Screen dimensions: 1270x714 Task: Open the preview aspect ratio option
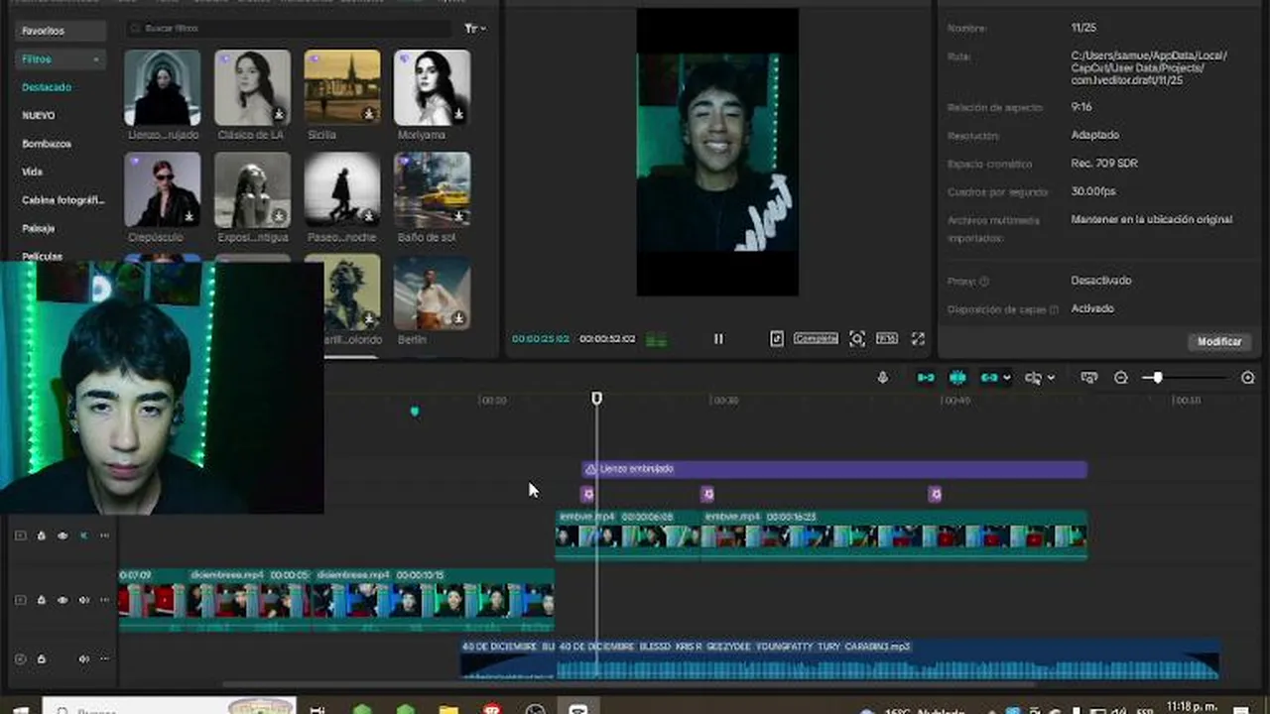coord(887,339)
